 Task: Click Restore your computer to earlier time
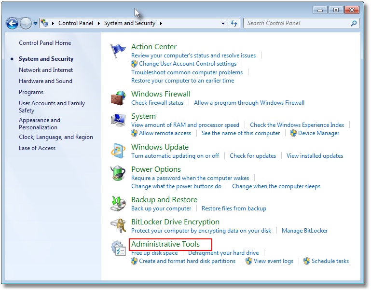pos(183,81)
